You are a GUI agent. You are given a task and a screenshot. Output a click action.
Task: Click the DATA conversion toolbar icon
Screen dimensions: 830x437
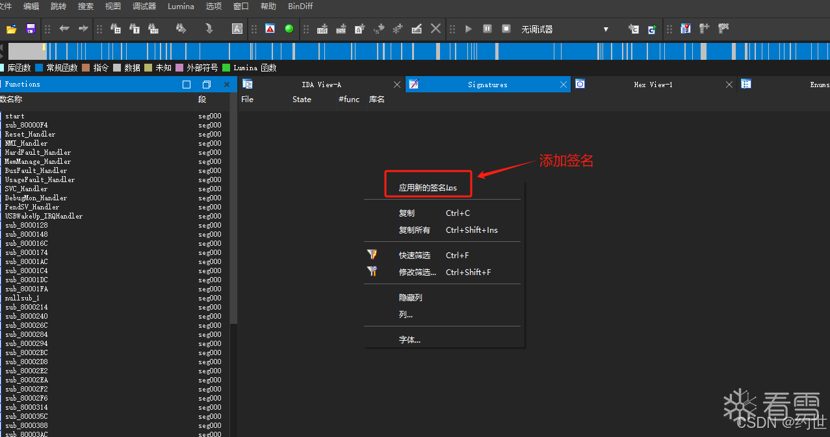click(x=341, y=29)
